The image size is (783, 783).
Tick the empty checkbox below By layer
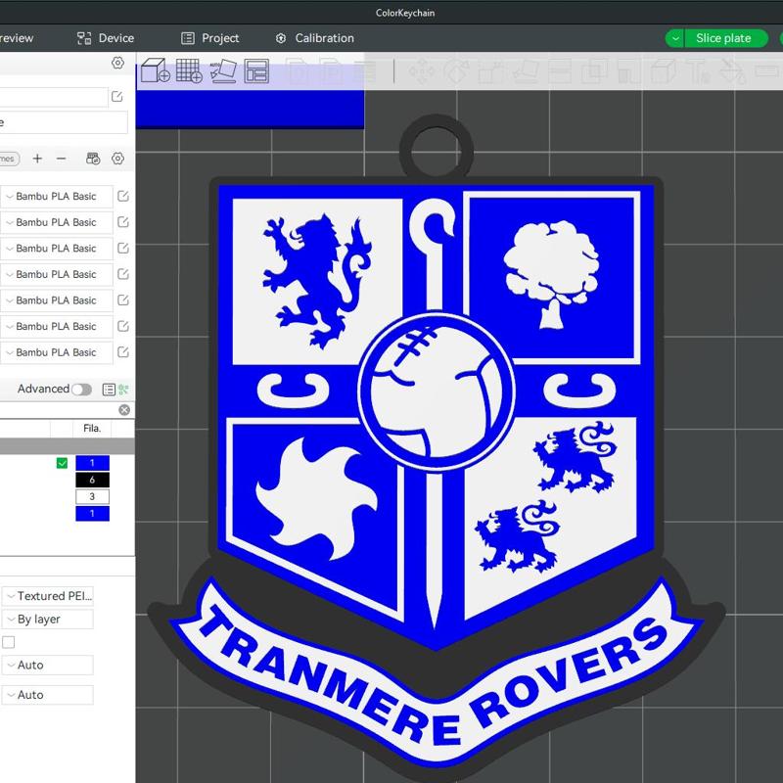coord(9,642)
